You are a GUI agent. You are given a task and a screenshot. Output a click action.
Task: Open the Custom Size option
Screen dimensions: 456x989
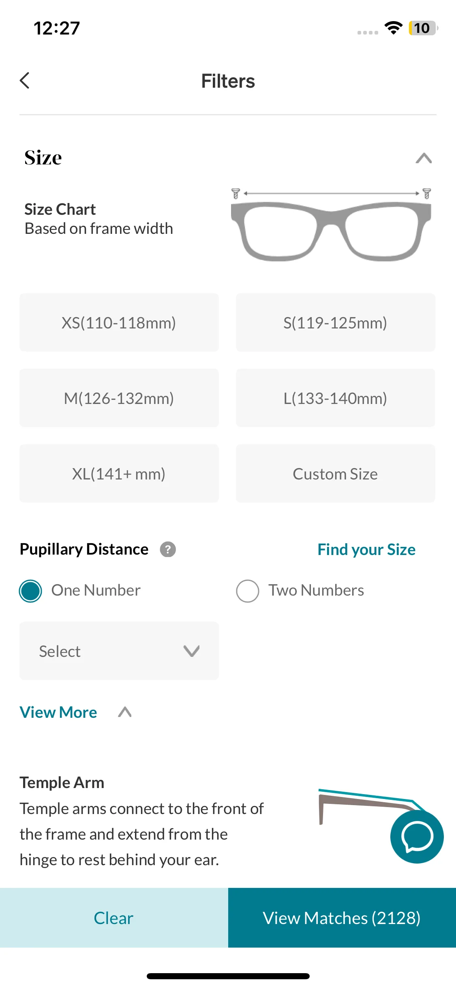pyautogui.click(x=335, y=474)
